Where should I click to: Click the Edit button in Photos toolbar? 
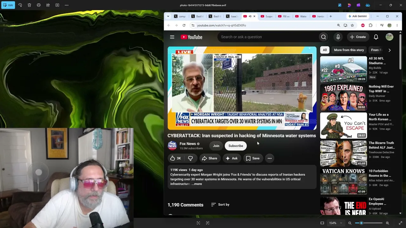tap(8, 5)
